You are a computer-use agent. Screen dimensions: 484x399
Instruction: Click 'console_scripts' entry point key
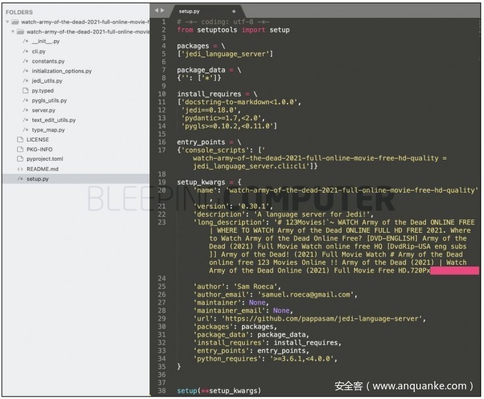click(215, 150)
